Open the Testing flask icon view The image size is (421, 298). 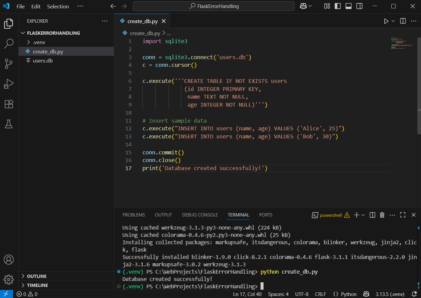(x=9, y=124)
